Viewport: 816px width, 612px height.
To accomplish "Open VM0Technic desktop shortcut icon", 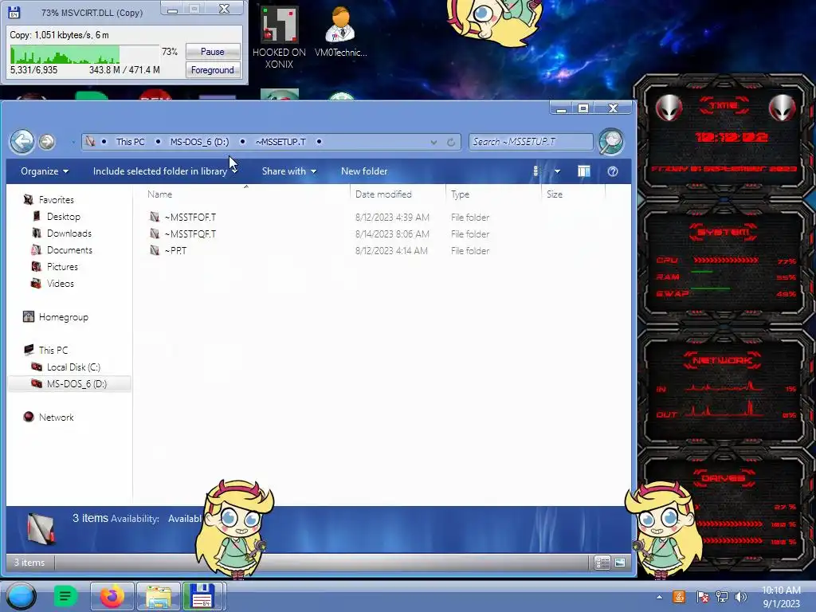I will click(340, 32).
